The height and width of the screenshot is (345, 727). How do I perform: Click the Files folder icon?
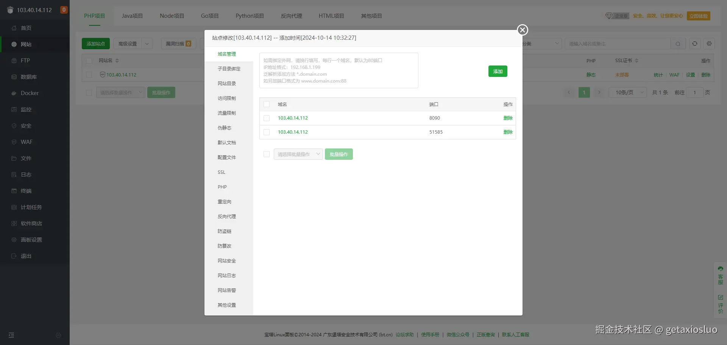click(14, 158)
